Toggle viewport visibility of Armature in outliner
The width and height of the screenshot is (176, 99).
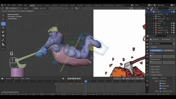pos(172,12)
